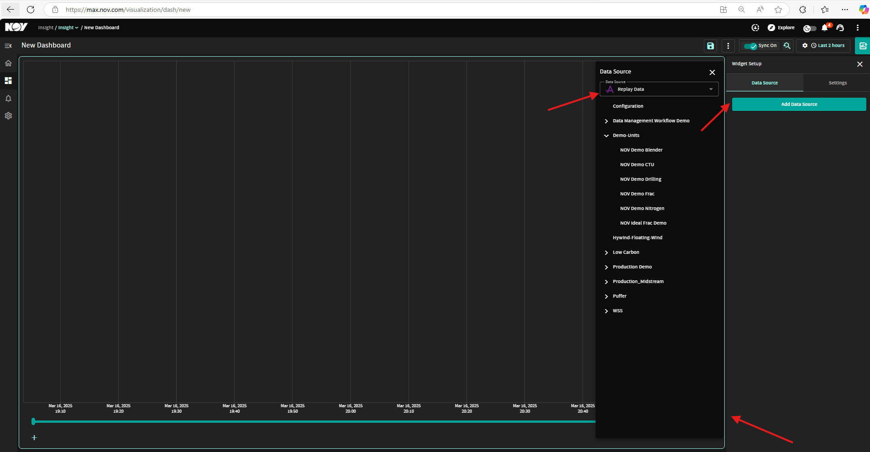Viewport: 870px width, 452px height.
Task: Expand Data Management Workflow Demo node
Action: pos(606,121)
